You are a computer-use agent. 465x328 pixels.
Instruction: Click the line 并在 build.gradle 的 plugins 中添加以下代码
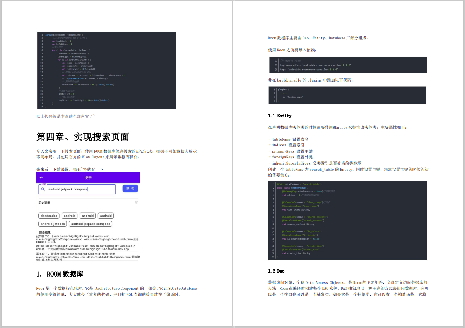(x=311, y=80)
